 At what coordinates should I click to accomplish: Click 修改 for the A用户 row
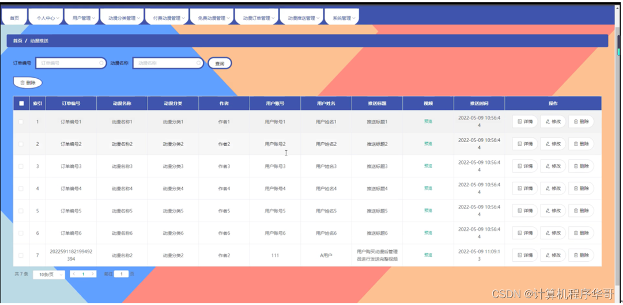553,255
